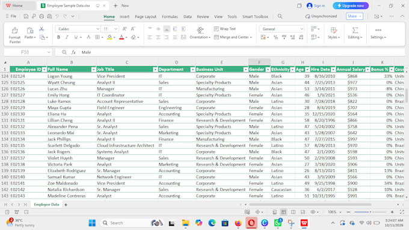The image size is (409, 230).
Task: Decrease font size with the A- icon
Action: coord(133,29)
